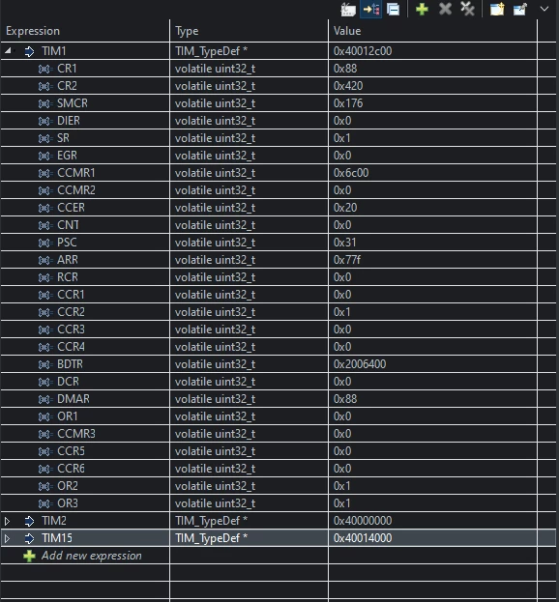Open the View Menu chevron
This screenshot has height=602, width=559.
click(544, 9)
